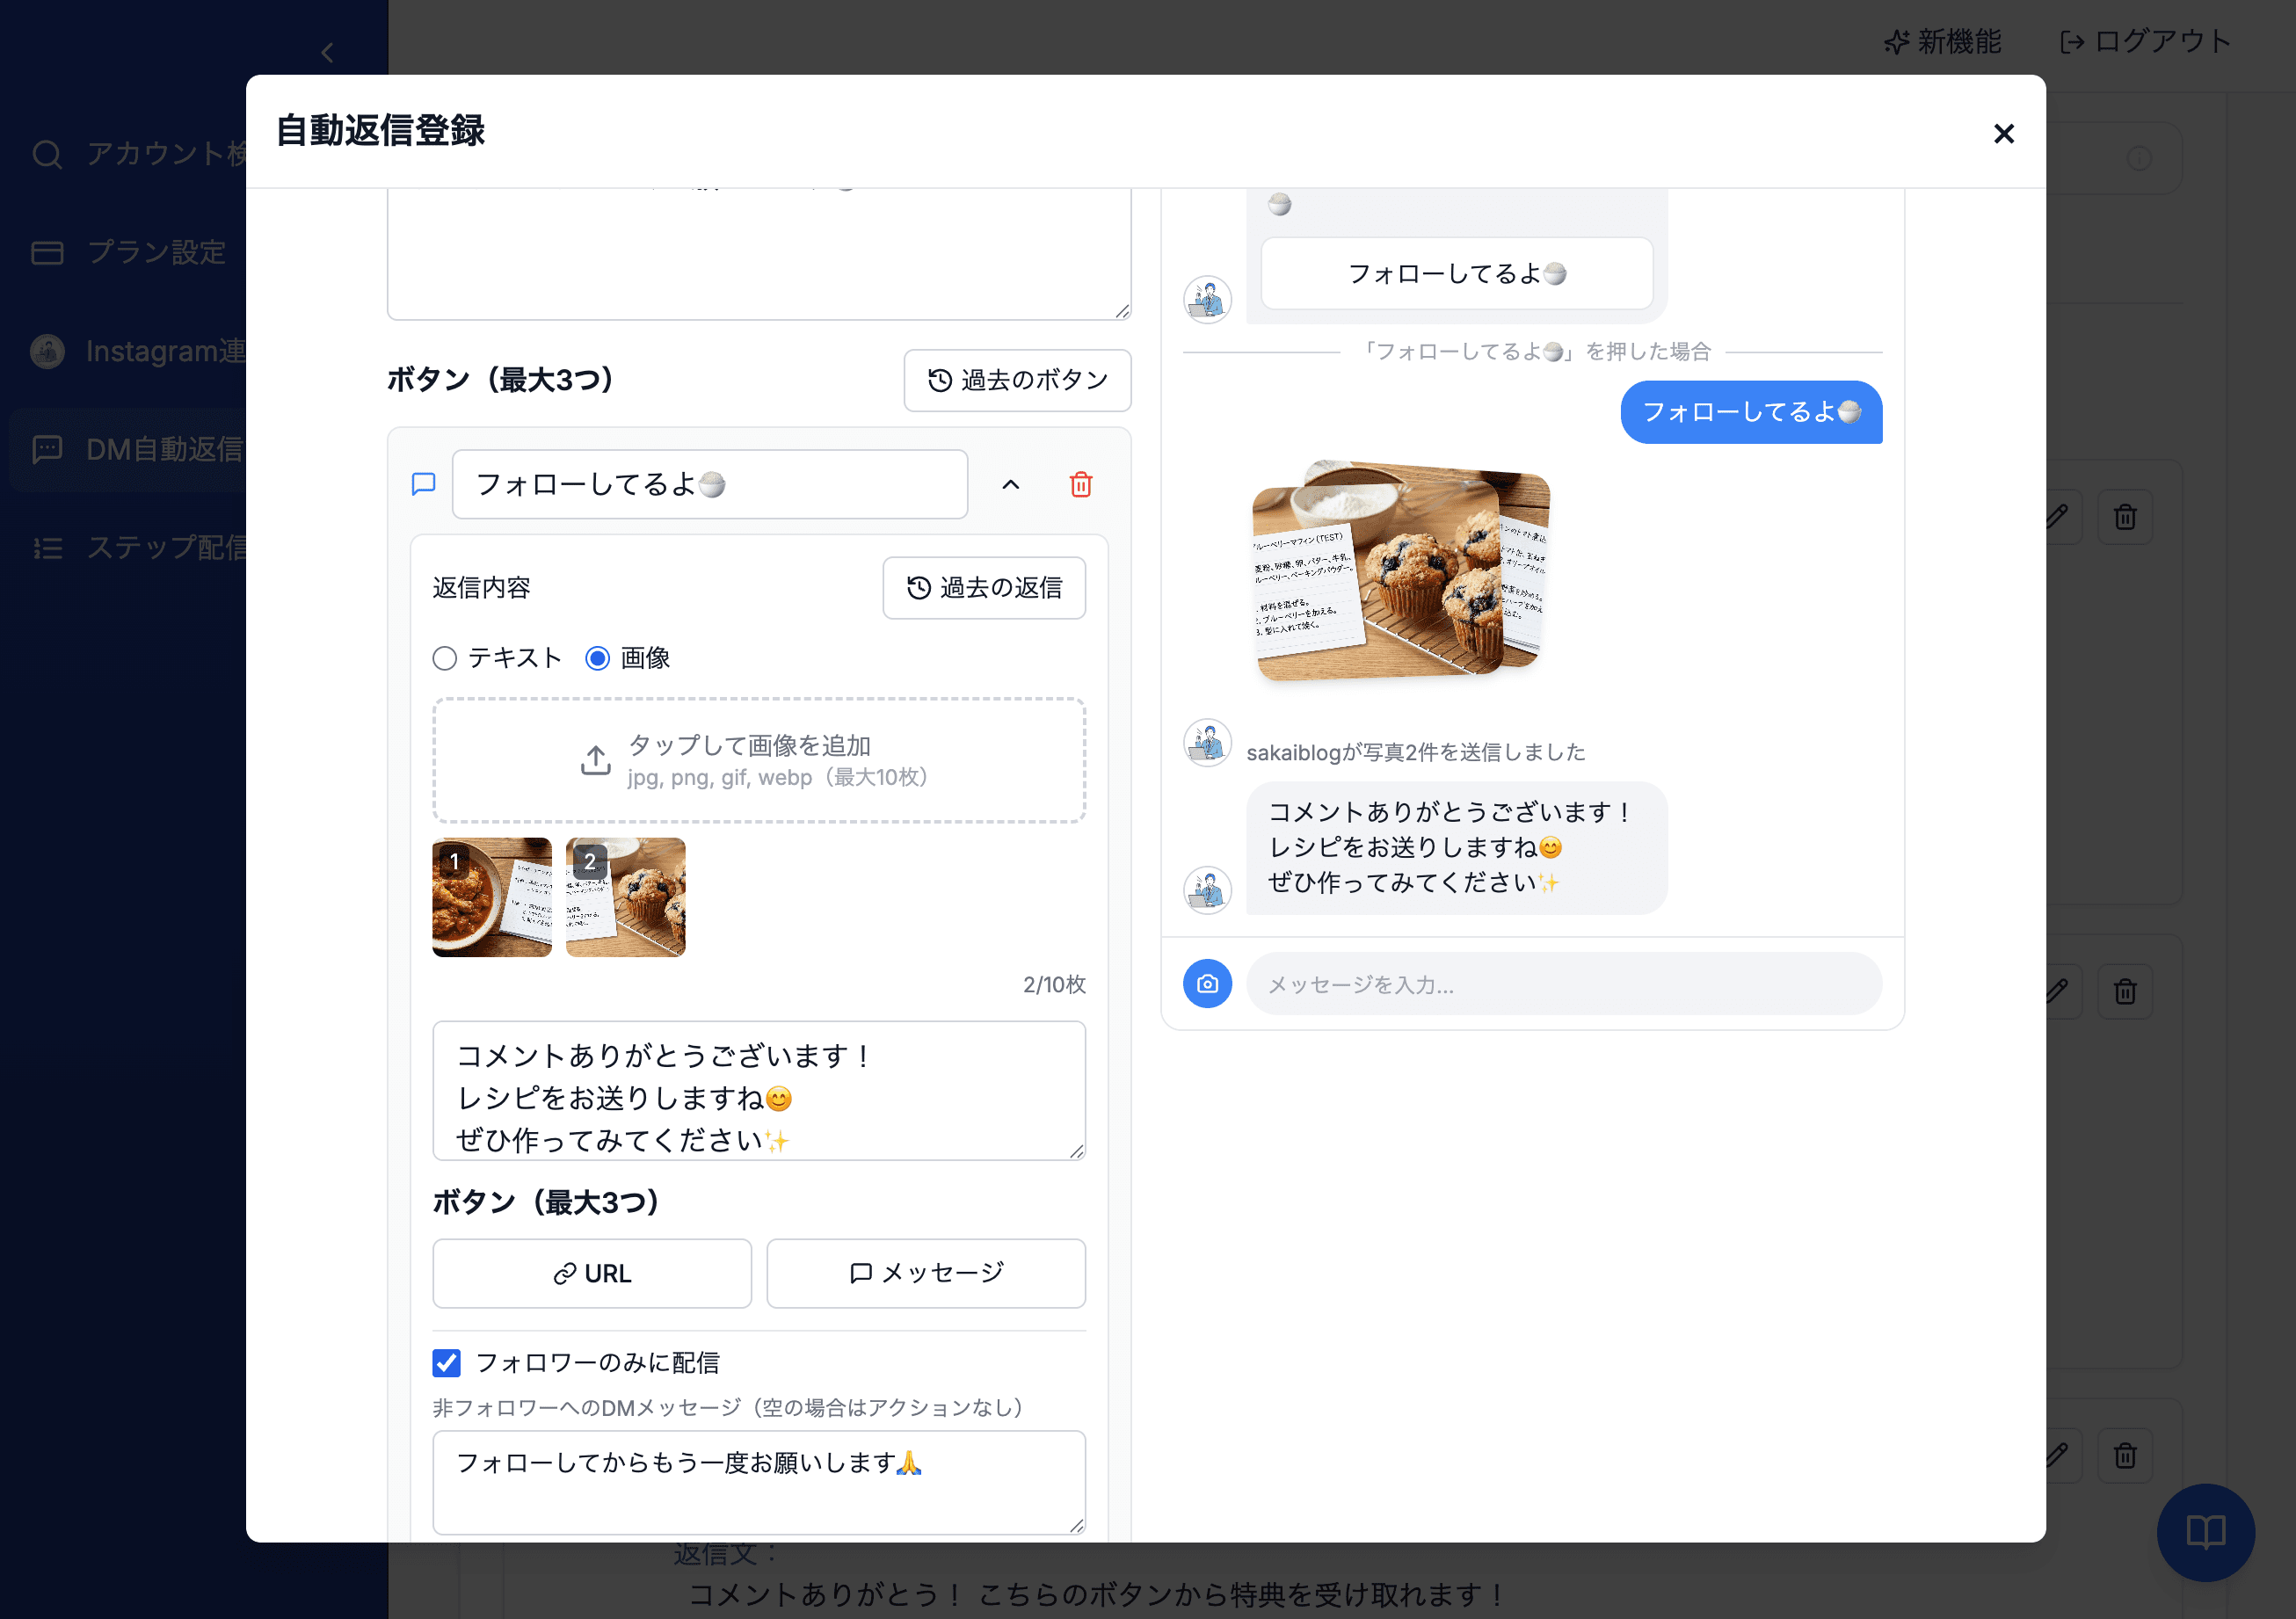Open ステップ配信 in the sidebar
This screenshot has height=1619, width=2296.
140,548
